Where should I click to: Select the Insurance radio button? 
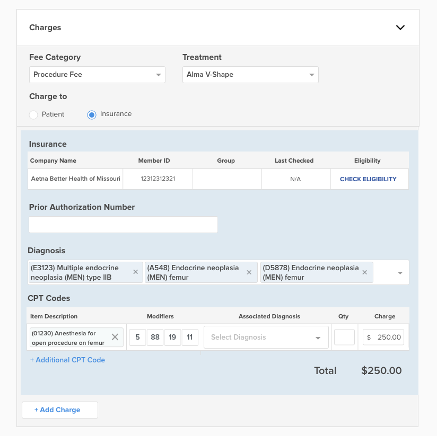click(92, 115)
